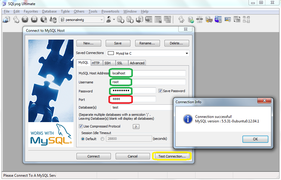Click the Database(s) field containing test
281x180 pixels.
(142, 107)
